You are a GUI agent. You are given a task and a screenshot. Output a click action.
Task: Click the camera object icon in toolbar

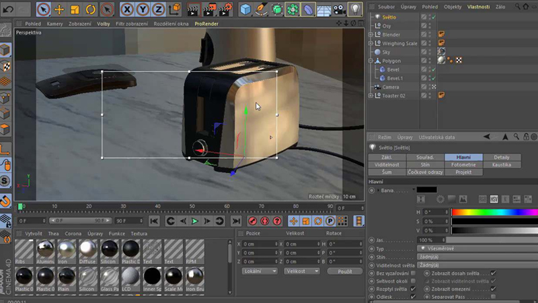339,9
